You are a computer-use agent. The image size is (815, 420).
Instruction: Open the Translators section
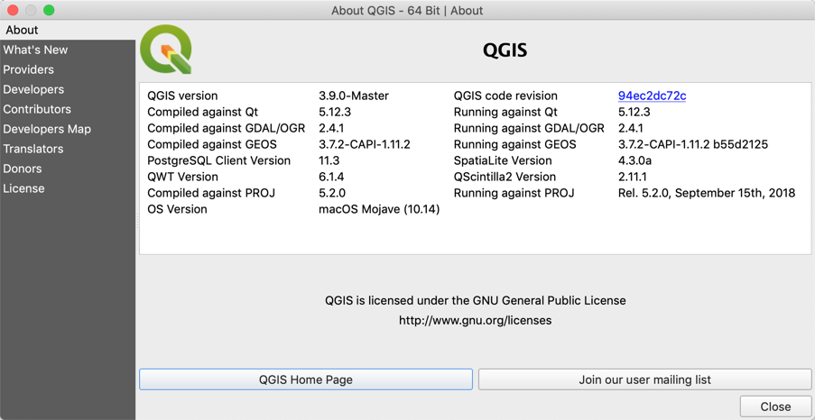pos(68,149)
